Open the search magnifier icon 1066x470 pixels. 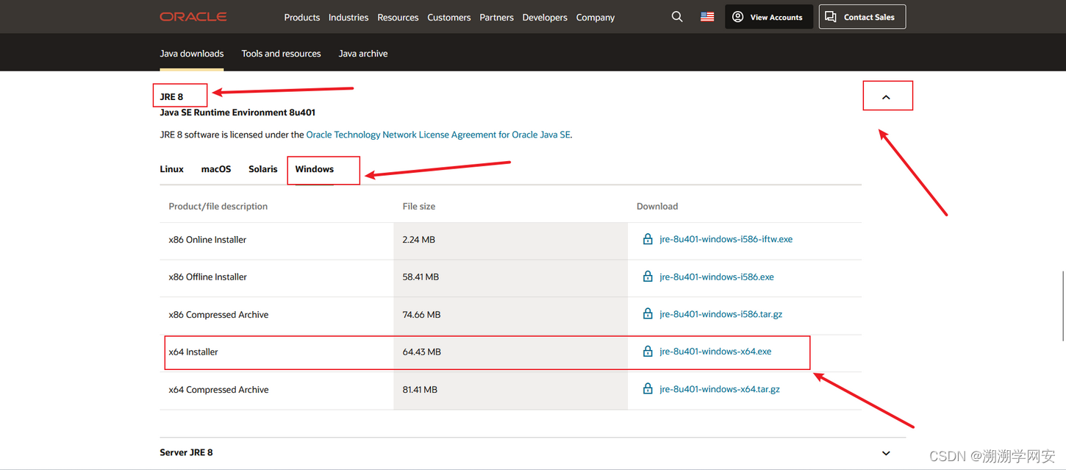[677, 17]
